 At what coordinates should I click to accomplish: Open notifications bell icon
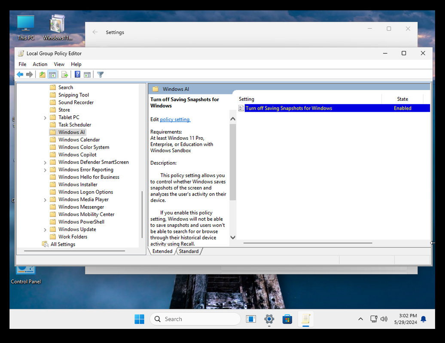tap(424, 319)
